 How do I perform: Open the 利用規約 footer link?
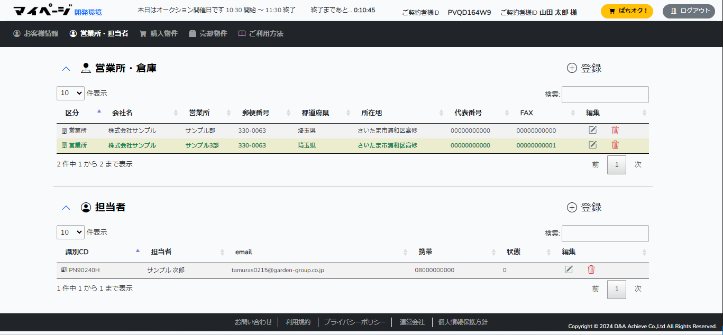point(298,322)
